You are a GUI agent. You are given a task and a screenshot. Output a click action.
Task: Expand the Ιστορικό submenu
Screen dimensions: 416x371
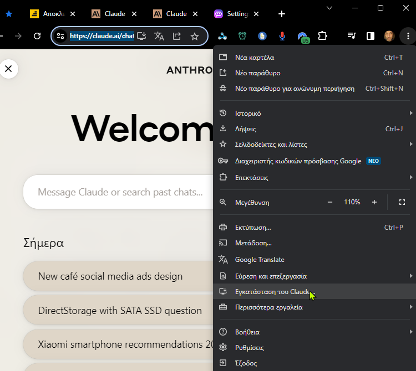click(314, 114)
